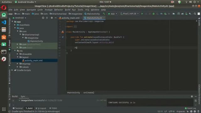Image resolution: width=201 pixels, height=113 pixels.
Task: Open the Event Log button
Action: 190,108
